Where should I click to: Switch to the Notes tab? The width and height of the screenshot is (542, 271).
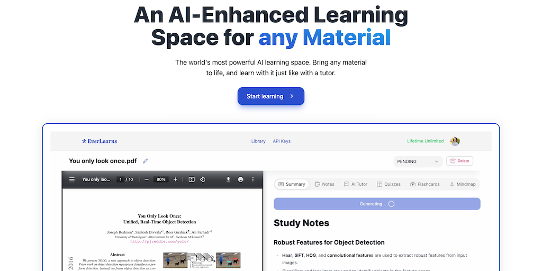[x=324, y=184]
